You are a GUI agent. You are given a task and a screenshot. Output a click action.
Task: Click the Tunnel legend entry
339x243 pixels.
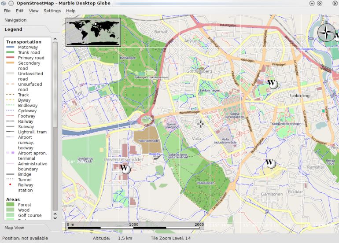coord(25,180)
